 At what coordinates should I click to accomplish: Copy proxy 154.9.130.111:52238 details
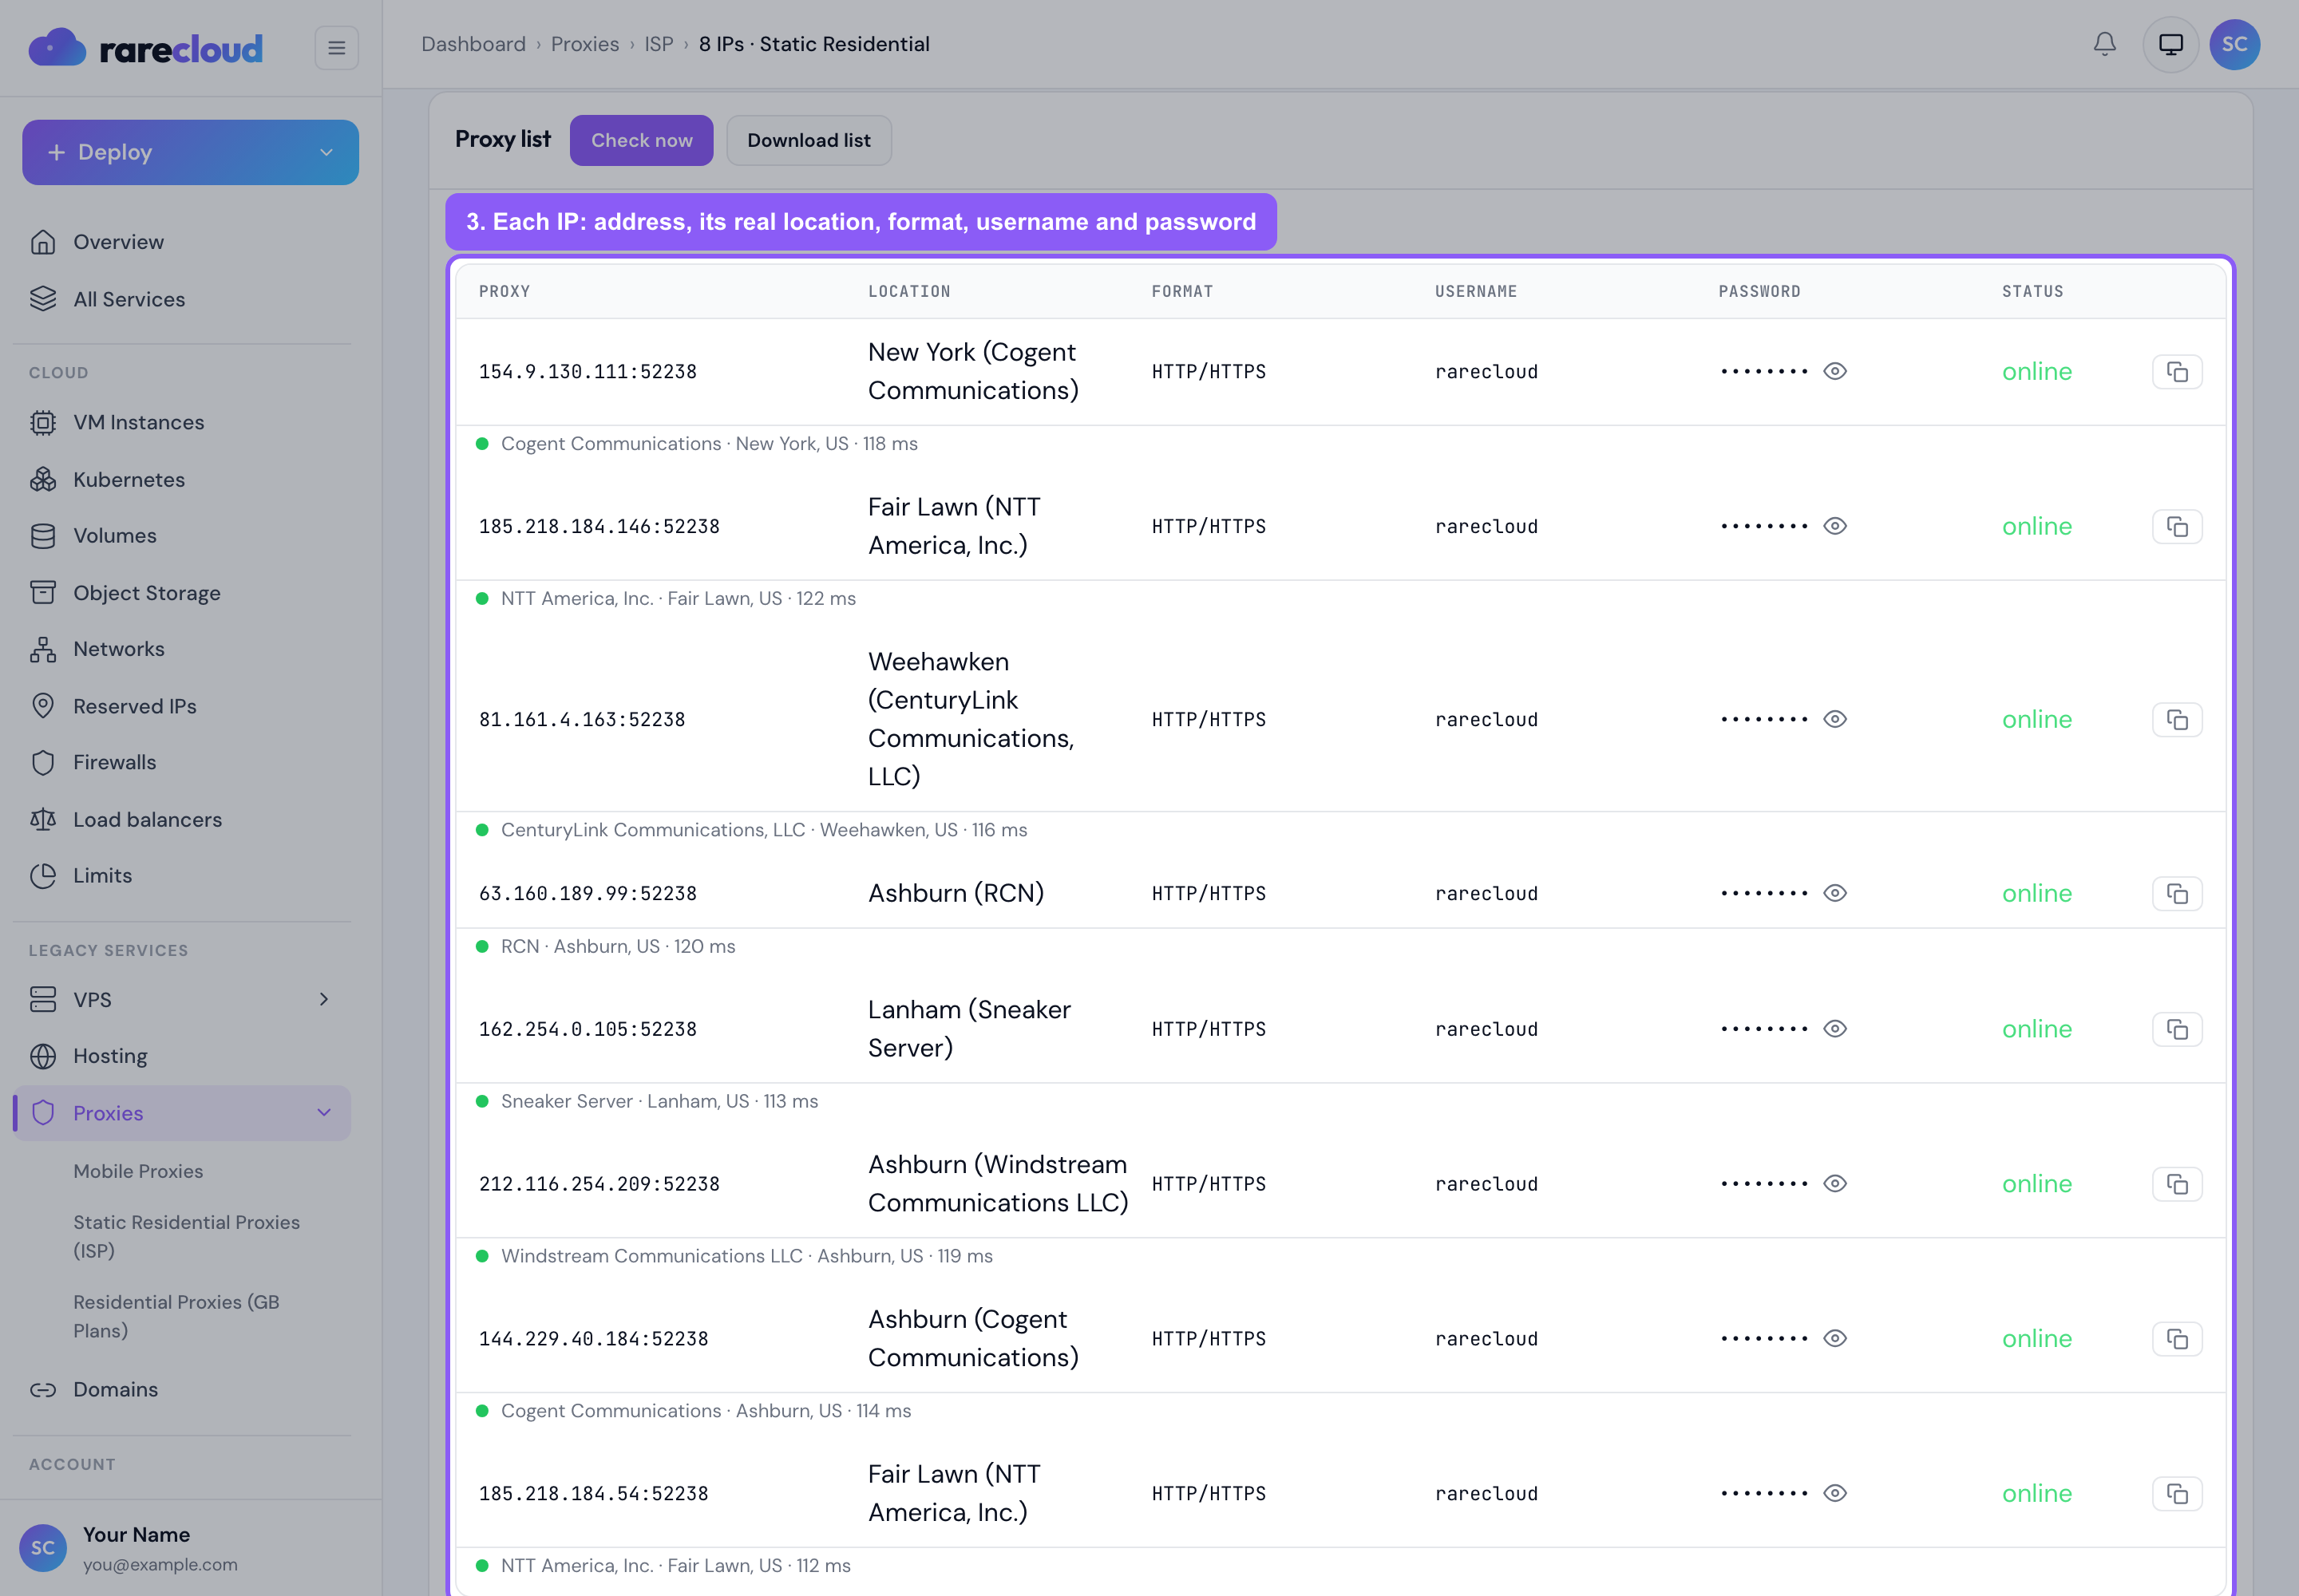click(2177, 372)
